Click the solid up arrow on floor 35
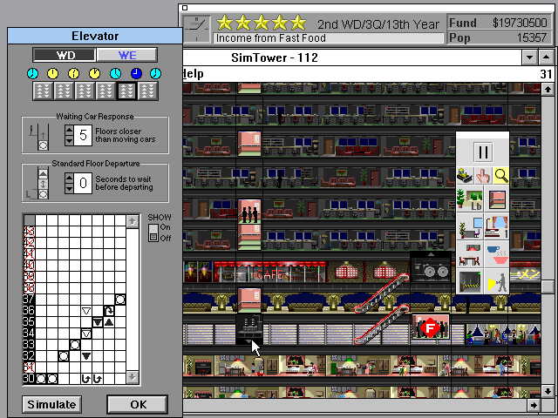The width and height of the screenshot is (558, 418). click(x=109, y=322)
